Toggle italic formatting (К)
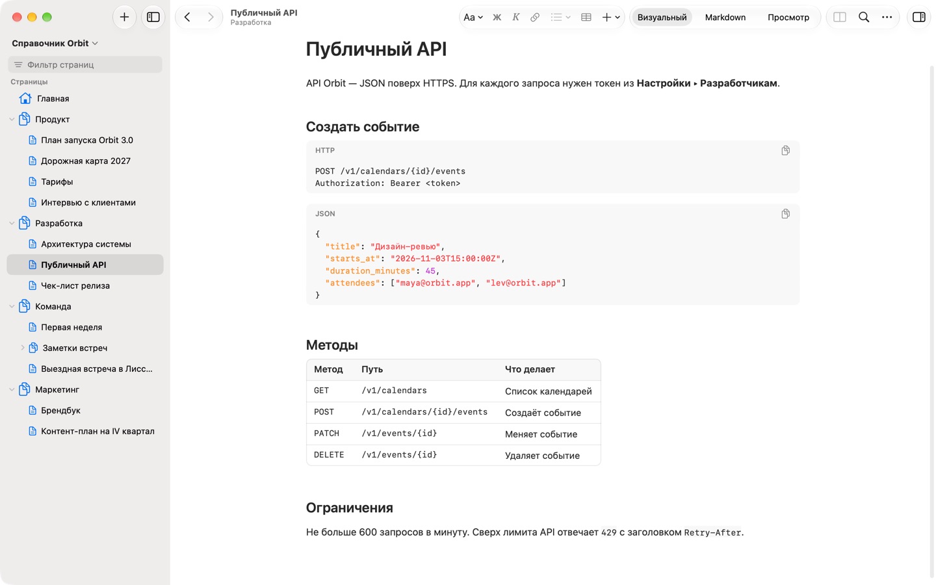The height and width of the screenshot is (585, 936). [x=515, y=18]
